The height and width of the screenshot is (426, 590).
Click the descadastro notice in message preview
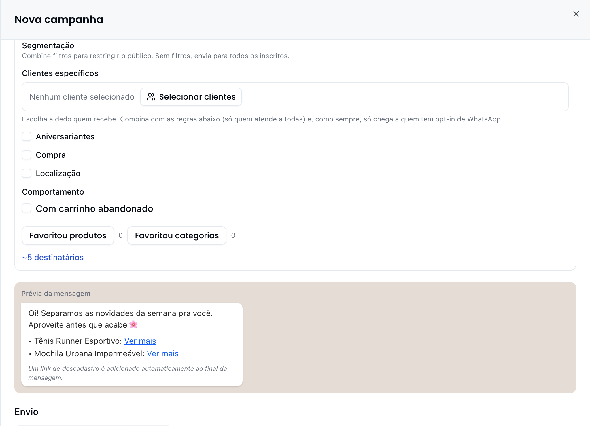point(128,373)
